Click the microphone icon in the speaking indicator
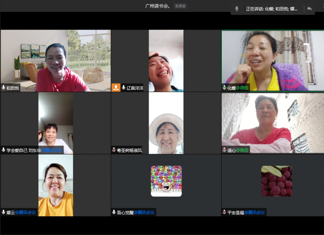324x235 pixels. click(237, 9)
